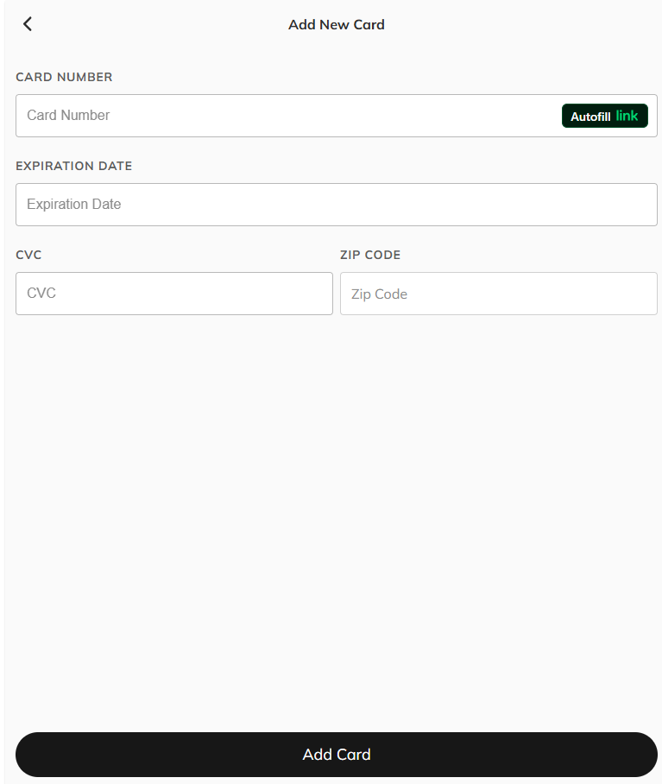Click the gray Card Number placeholder text
Viewport: 662px width, 784px height.
(x=68, y=115)
